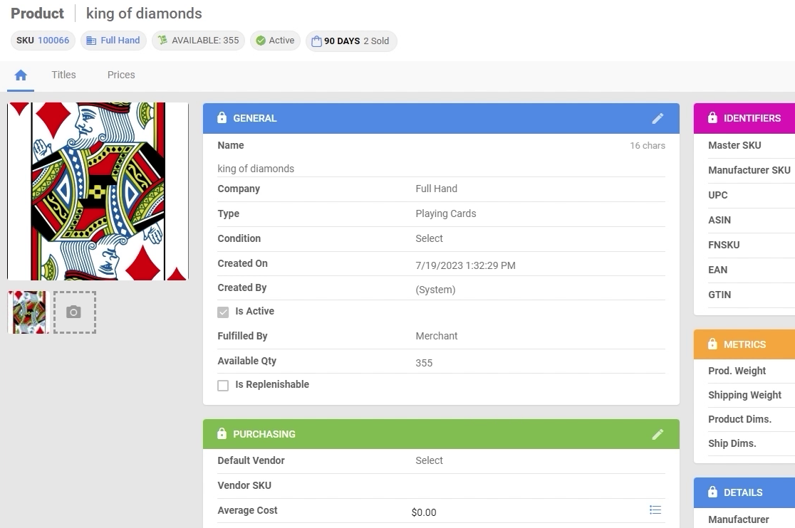Click the Shipping Weight row

point(752,395)
